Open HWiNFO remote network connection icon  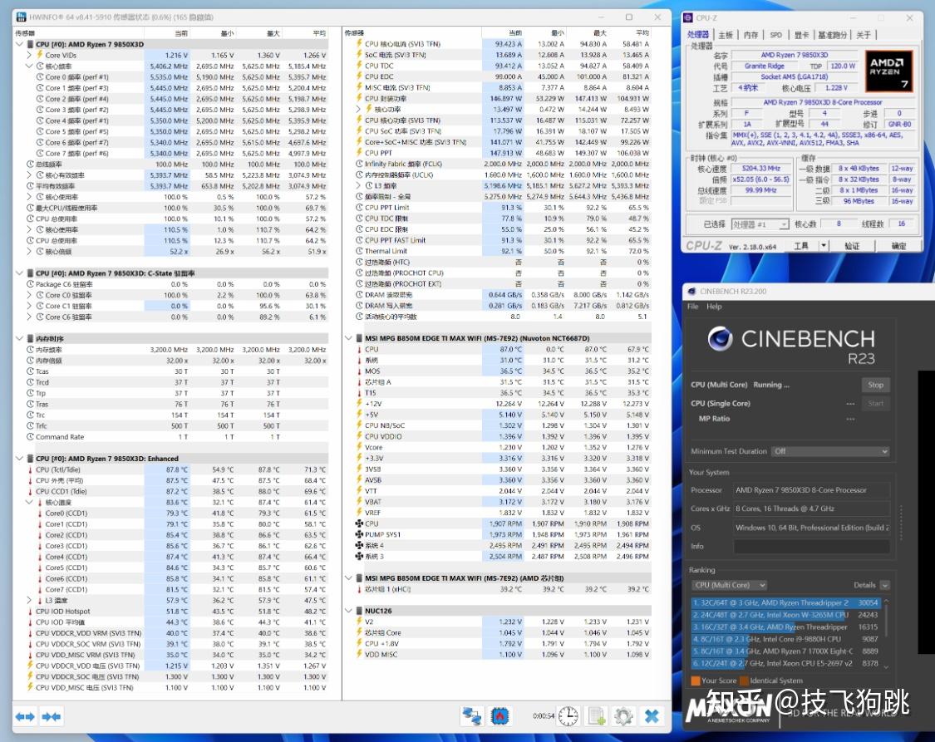click(x=472, y=715)
